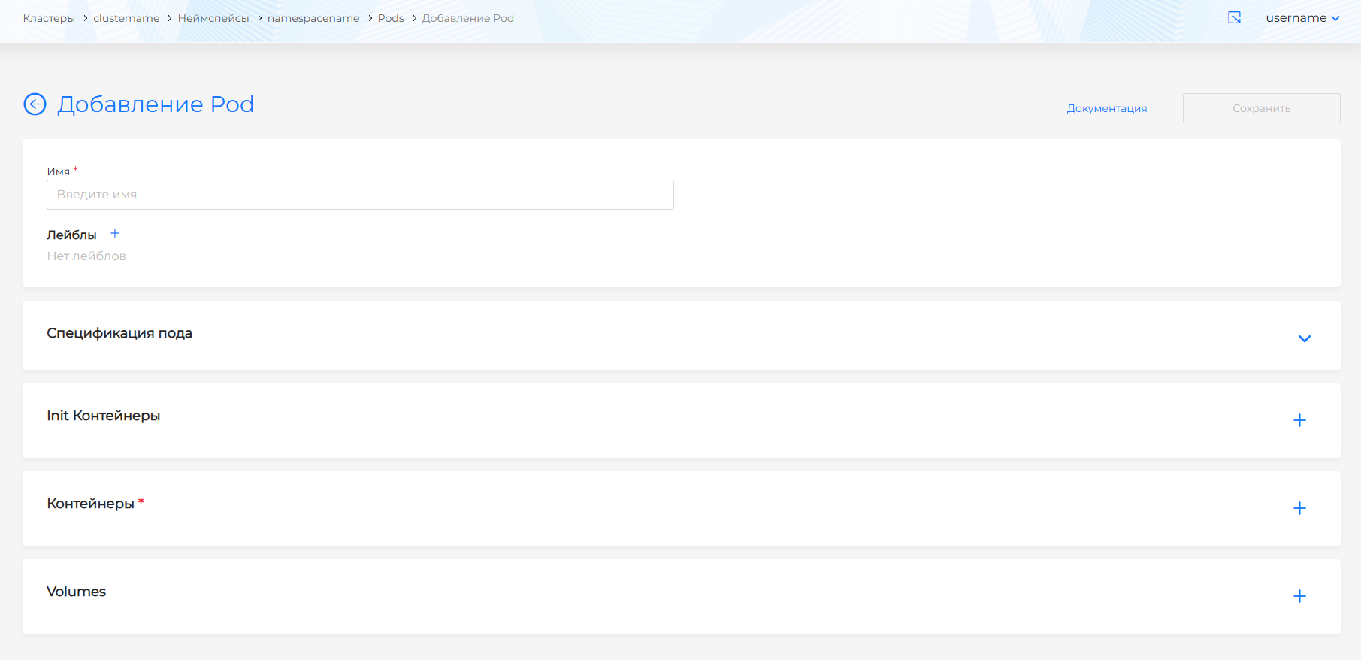Go to Кластеры breadcrumb
1361x660 pixels.
point(49,18)
